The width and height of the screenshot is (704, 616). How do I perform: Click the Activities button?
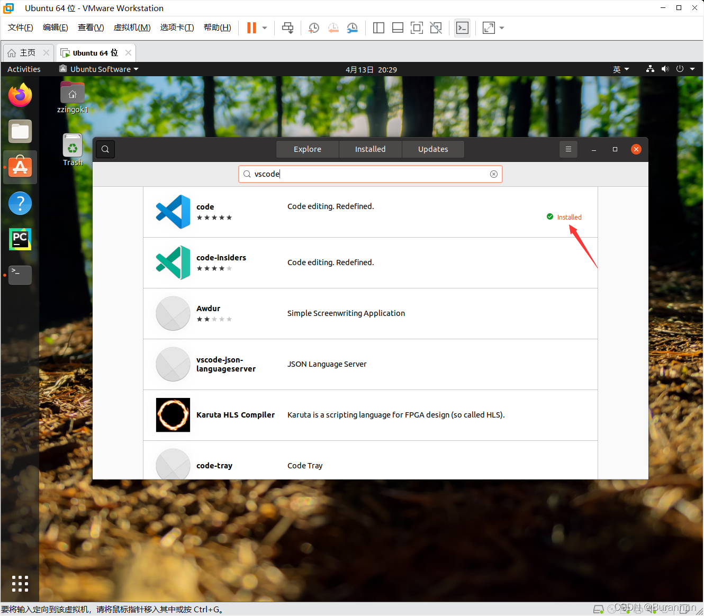tap(24, 69)
